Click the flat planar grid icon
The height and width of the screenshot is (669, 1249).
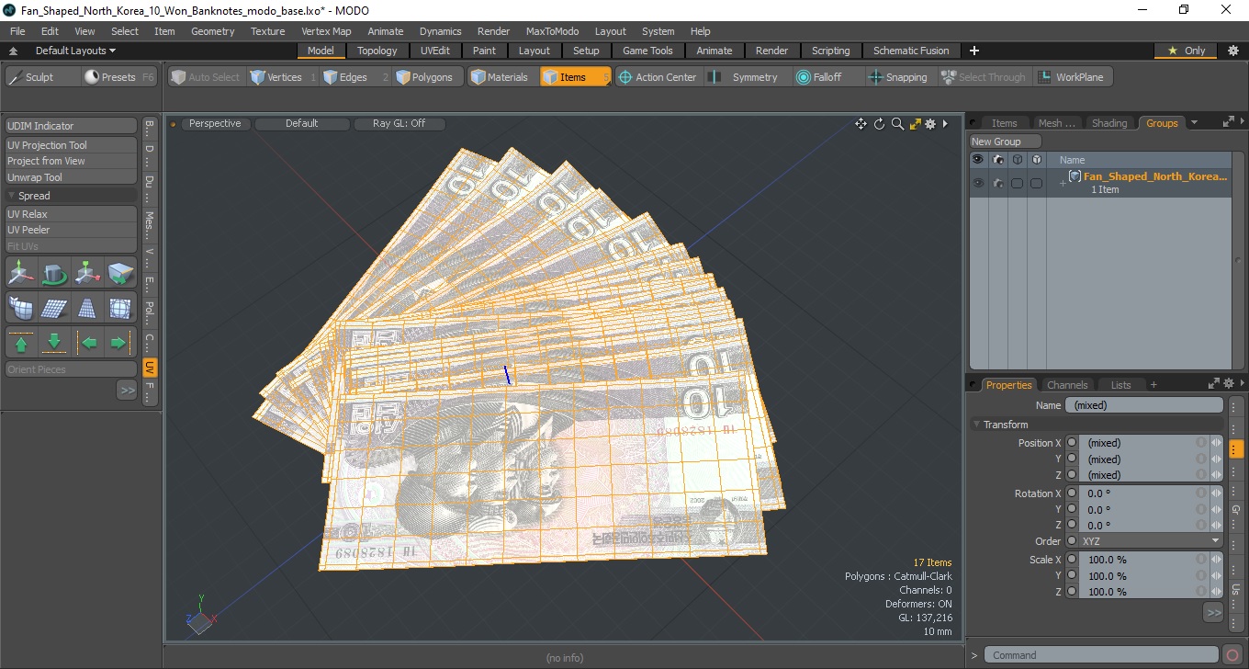click(x=55, y=308)
